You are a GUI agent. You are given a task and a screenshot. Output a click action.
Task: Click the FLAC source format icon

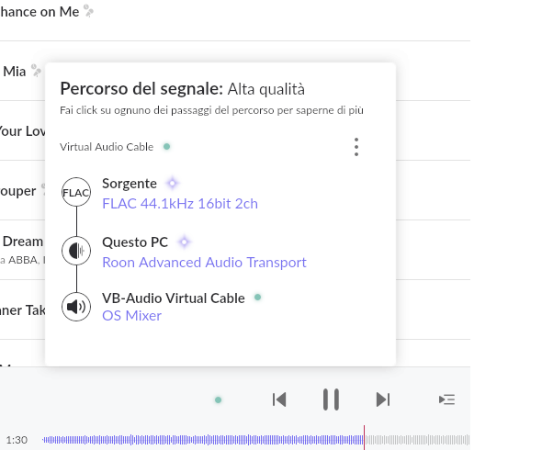click(76, 192)
